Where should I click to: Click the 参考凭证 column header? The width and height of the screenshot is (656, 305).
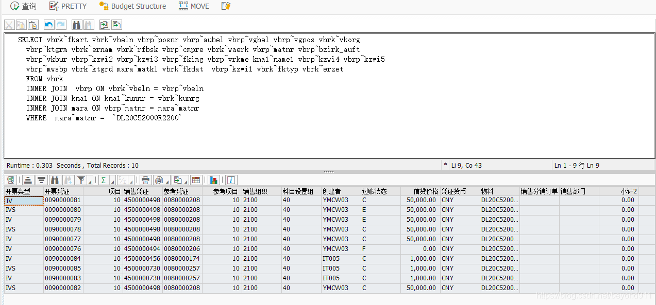(x=182, y=191)
